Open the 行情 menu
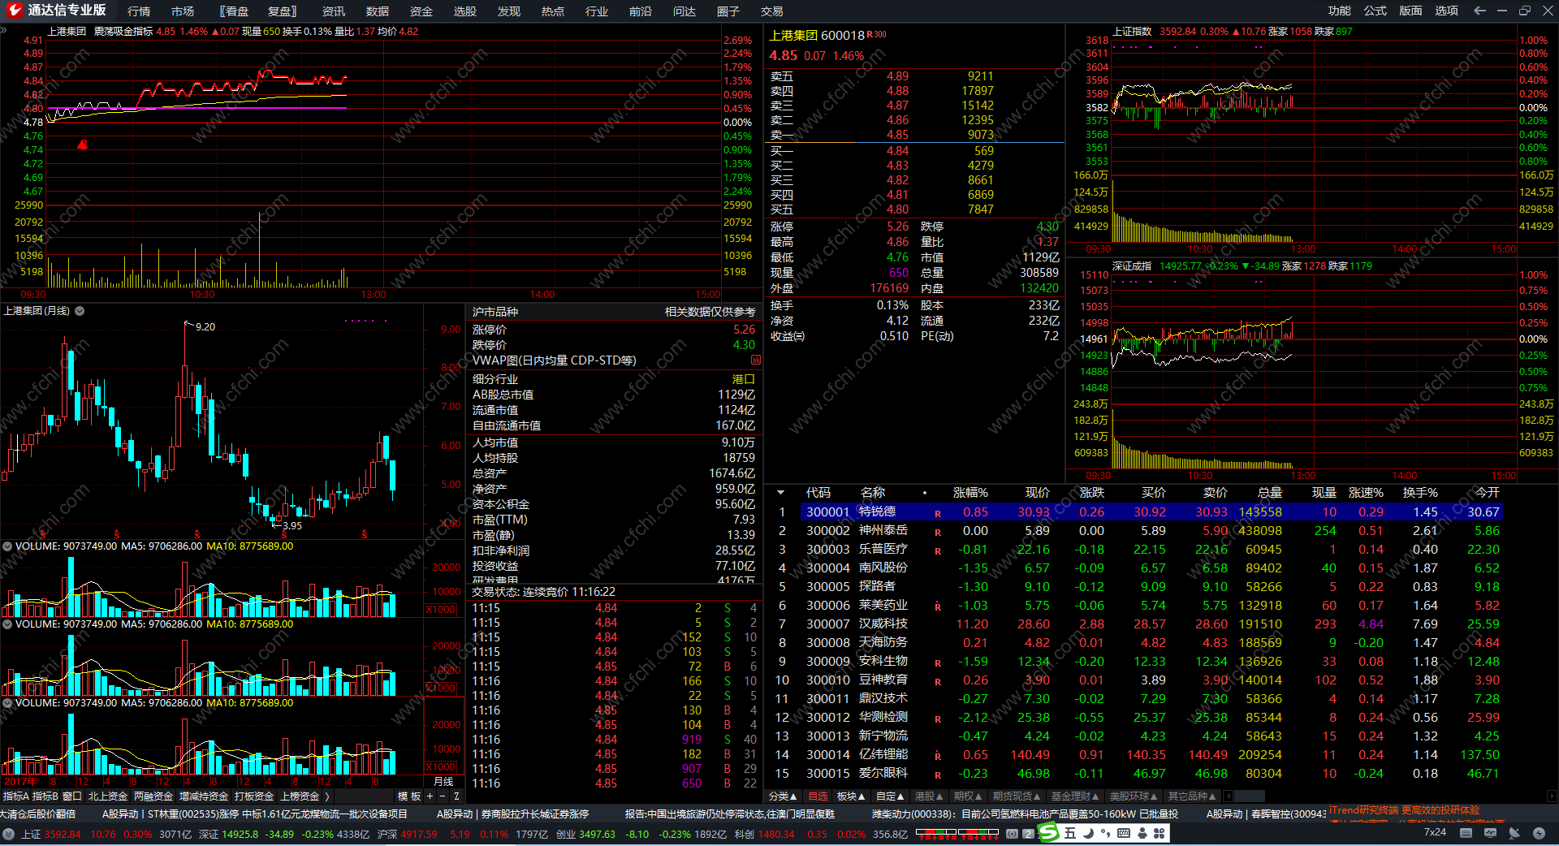Image resolution: width=1559 pixels, height=846 pixels. coord(139,11)
